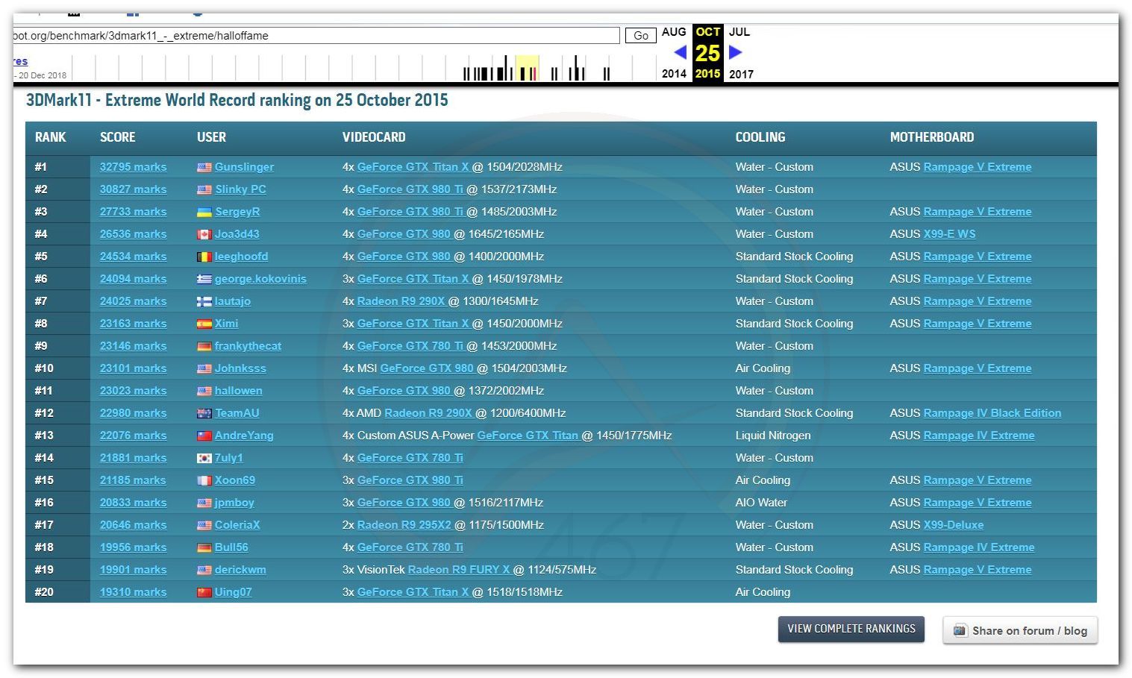Click the camera icon on Share button
This screenshot has width=1132, height=678.
point(960,630)
